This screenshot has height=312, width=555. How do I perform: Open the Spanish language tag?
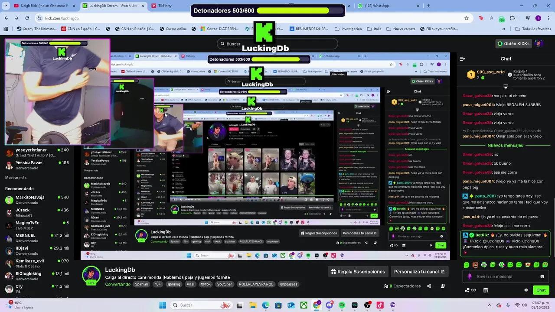point(141,284)
